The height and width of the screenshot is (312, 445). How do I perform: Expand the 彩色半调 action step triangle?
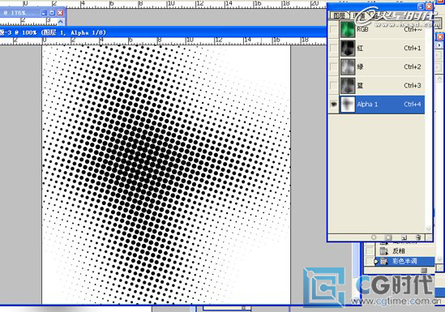click(x=377, y=261)
